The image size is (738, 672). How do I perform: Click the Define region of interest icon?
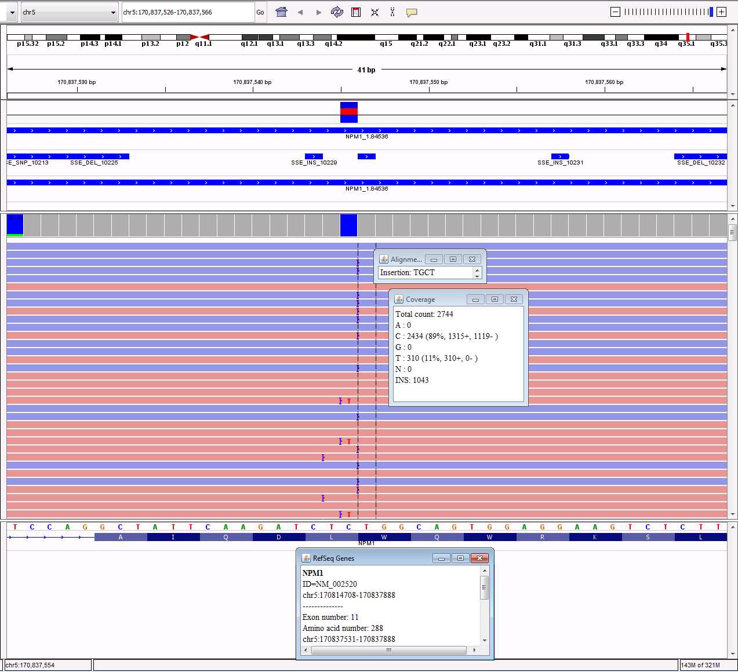(356, 12)
